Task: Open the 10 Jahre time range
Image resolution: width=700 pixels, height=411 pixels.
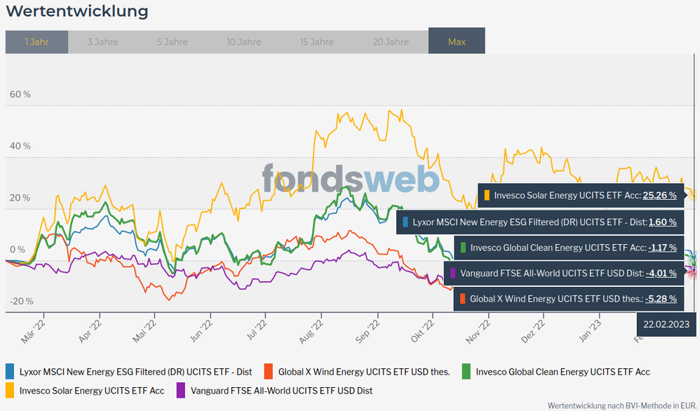Action: (x=244, y=42)
